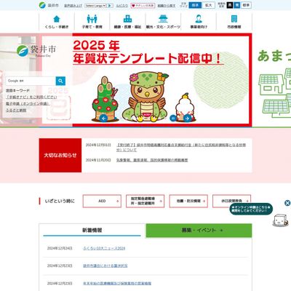Click the 指定緊急避難場所・指定避難所 button
The width and height of the screenshot is (291, 291).
click(x=145, y=201)
